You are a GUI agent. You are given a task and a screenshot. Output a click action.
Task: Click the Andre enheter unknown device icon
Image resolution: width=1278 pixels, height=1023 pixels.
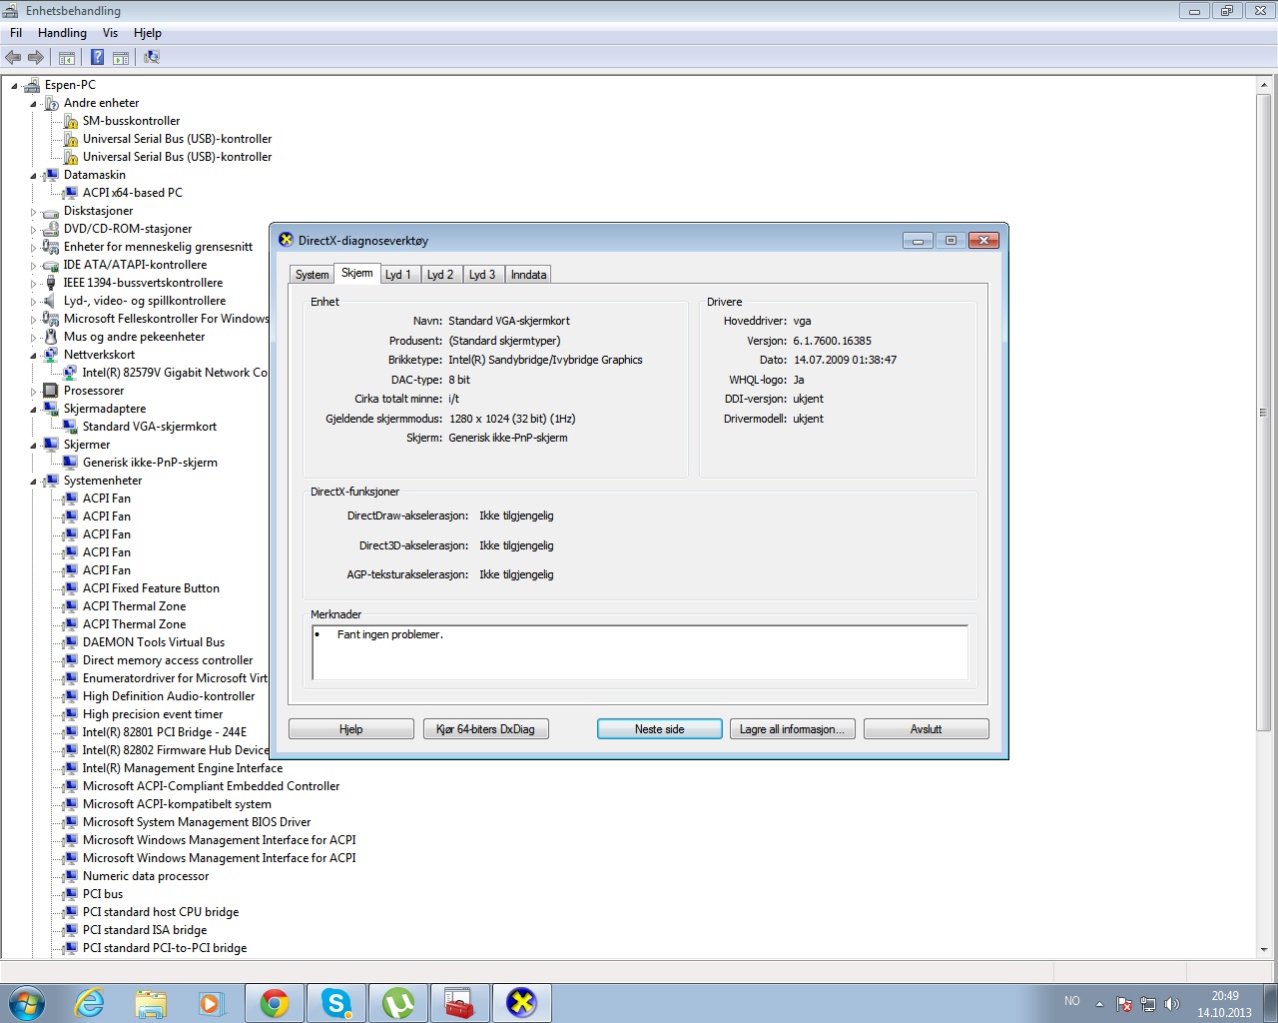coord(52,103)
